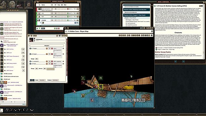
Task: Click Kyra's token image in Combat Tracker
Action: pos(39,16)
